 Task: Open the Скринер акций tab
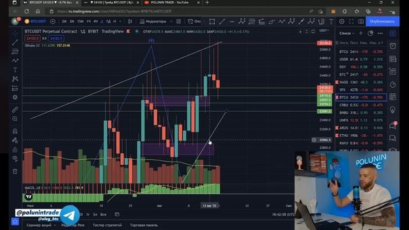click(39, 225)
